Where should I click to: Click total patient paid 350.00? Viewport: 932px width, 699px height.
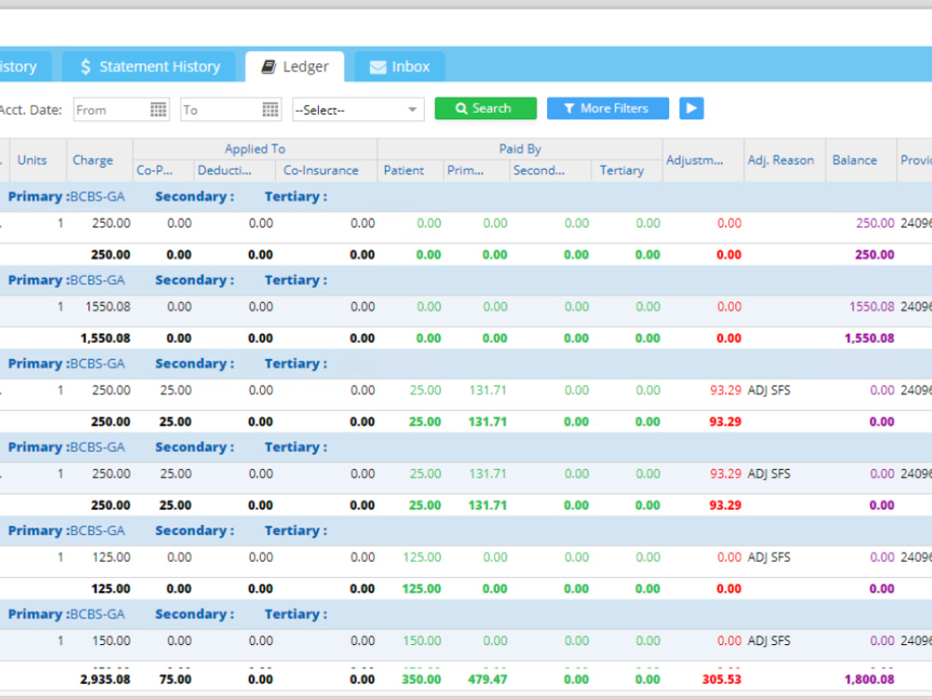click(x=421, y=679)
